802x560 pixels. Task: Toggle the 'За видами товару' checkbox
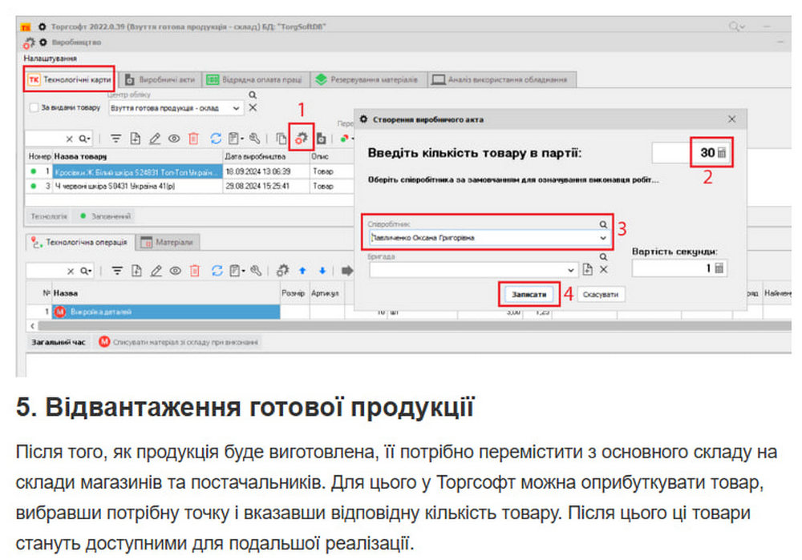(34, 107)
